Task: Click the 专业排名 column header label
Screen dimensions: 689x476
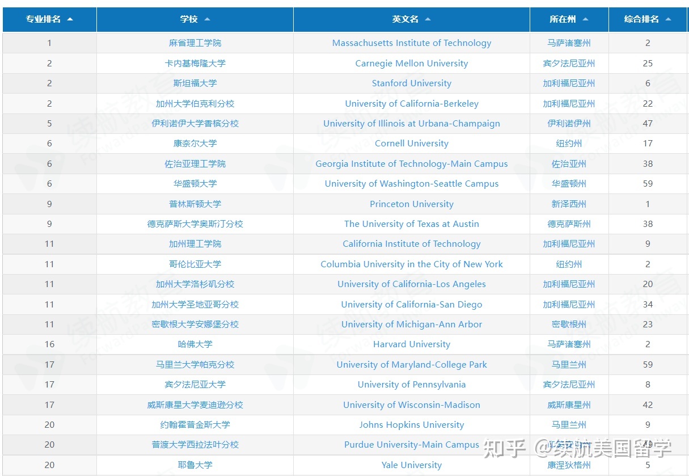Action: [43, 19]
